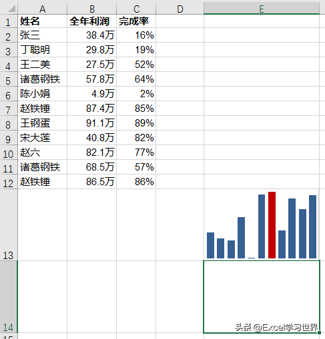Select column A header
Viewport: 325px width, 339px height.
coord(42,9)
